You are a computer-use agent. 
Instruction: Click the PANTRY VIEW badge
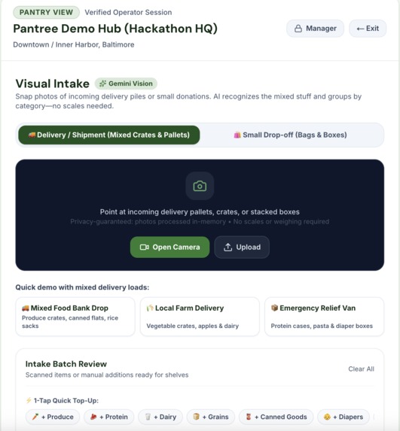click(46, 12)
